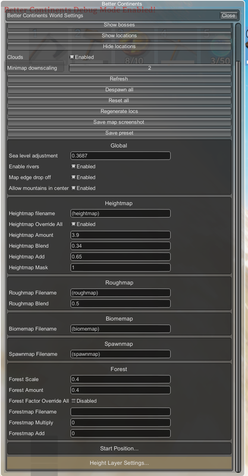Expand the Start Position section
Viewport: 248px width, 476px height.
click(x=119, y=449)
